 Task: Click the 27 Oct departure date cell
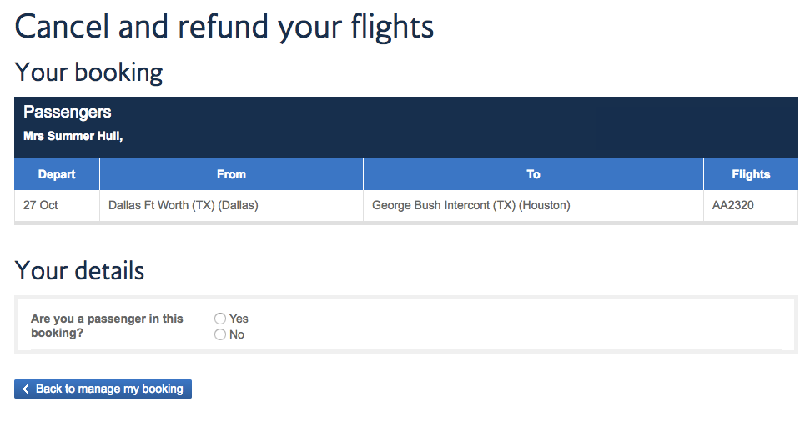pos(41,205)
